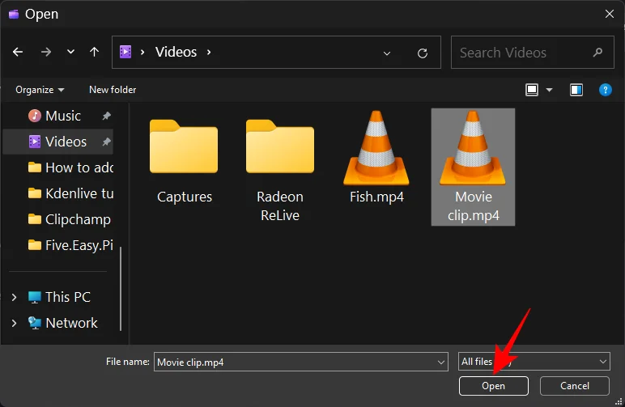Select the Captures folder

click(185, 162)
